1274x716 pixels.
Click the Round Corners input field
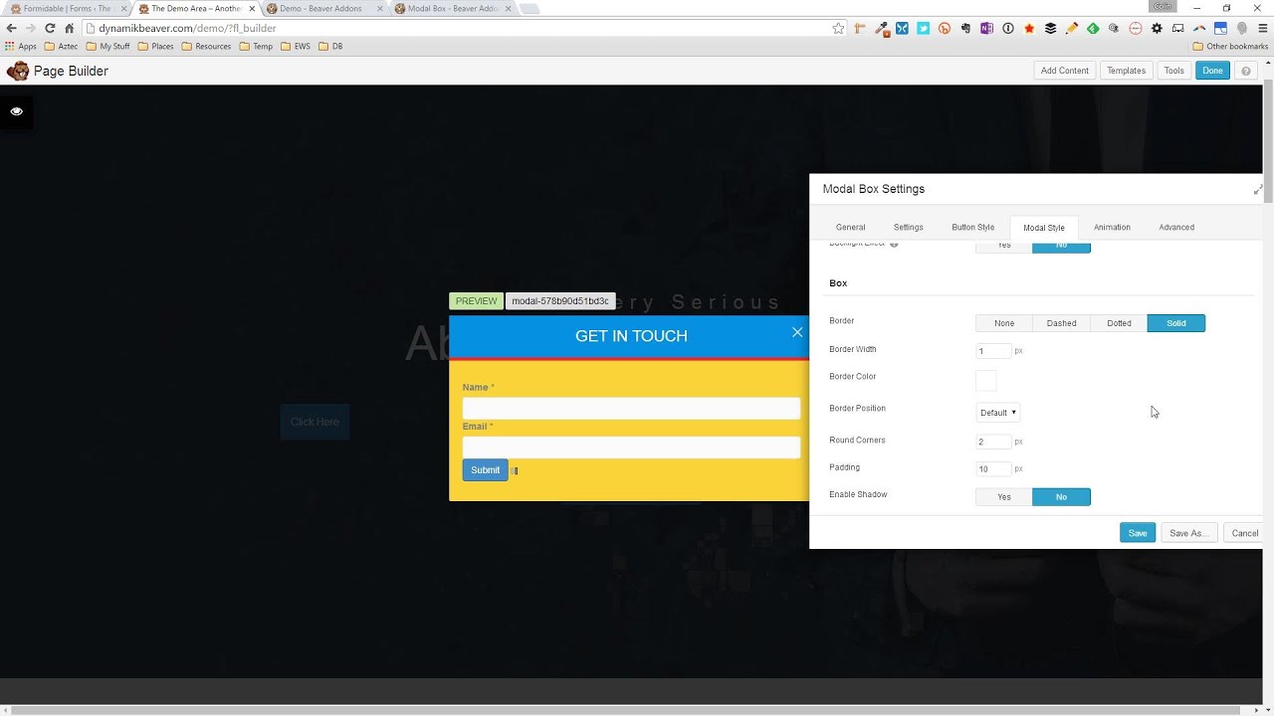[993, 442]
